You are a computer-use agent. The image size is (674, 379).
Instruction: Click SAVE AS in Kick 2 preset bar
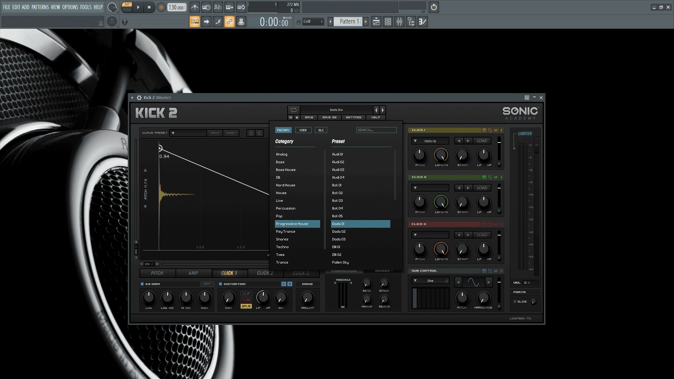pyautogui.click(x=329, y=118)
